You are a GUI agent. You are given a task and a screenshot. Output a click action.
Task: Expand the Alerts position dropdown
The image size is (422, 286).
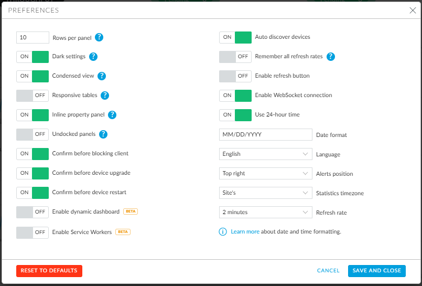(x=266, y=173)
